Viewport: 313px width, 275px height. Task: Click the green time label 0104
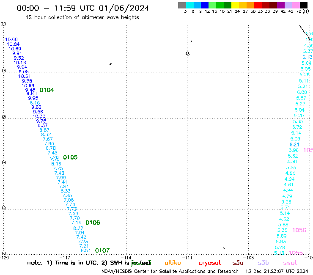pyautogui.click(x=47, y=90)
